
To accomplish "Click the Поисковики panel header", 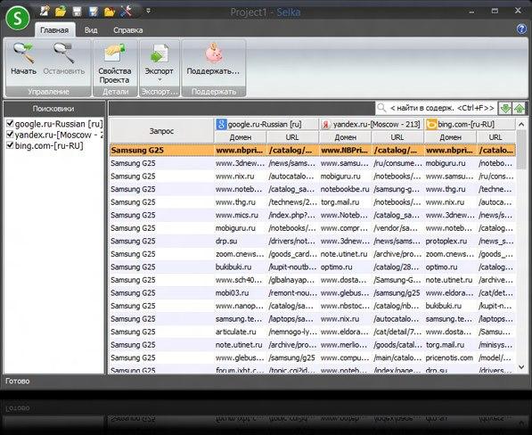I will (53, 109).
